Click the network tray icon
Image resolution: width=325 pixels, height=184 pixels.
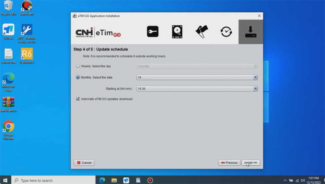(297, 180)
